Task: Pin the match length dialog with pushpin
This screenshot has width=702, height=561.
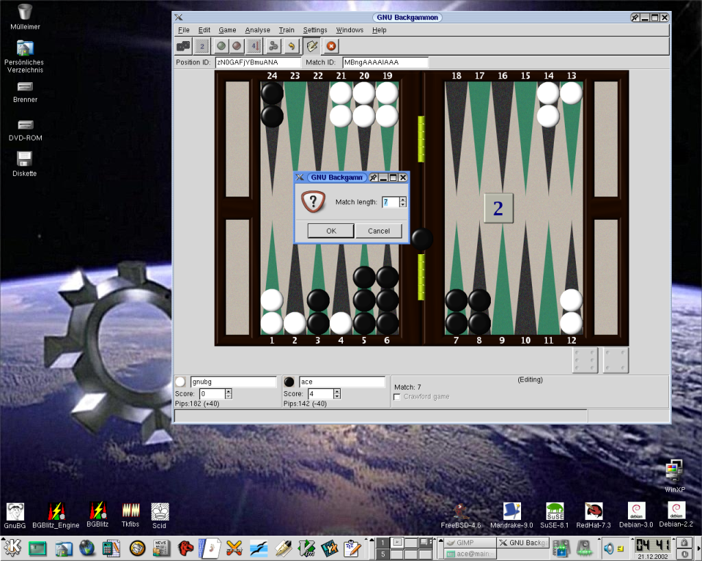Action: coord(374,177)
